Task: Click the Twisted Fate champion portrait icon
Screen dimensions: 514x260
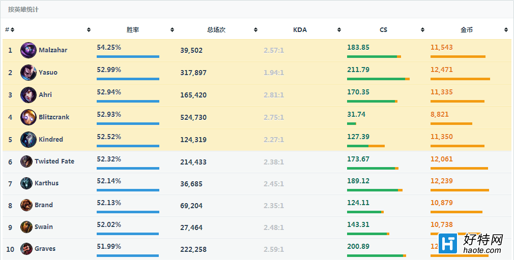Action: 26,161
